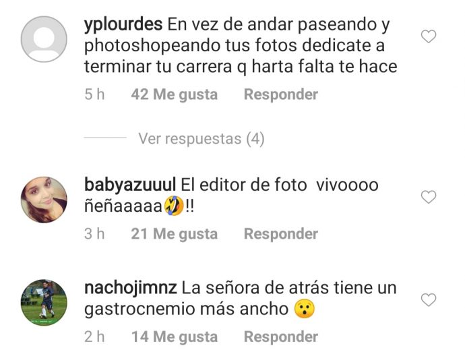Like the yplourdes comment with heart icon
This screenshot has width=465, height=350.
(429, 36)
